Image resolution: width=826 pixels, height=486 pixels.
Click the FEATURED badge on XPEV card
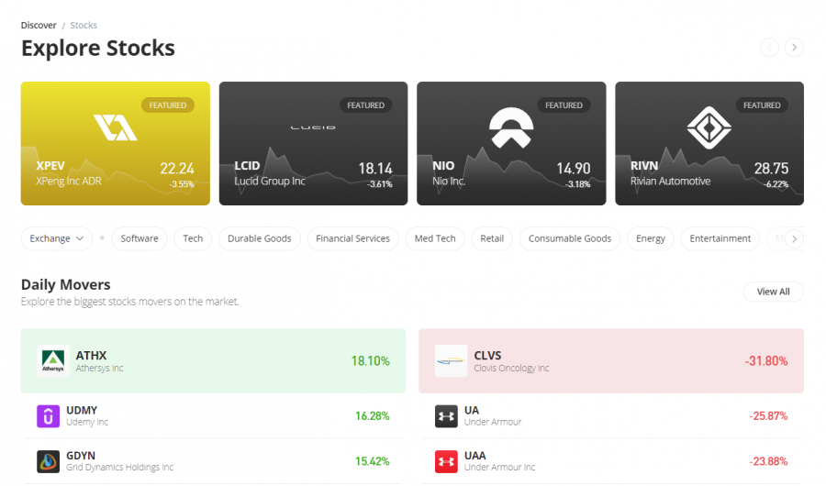[168, 105]
